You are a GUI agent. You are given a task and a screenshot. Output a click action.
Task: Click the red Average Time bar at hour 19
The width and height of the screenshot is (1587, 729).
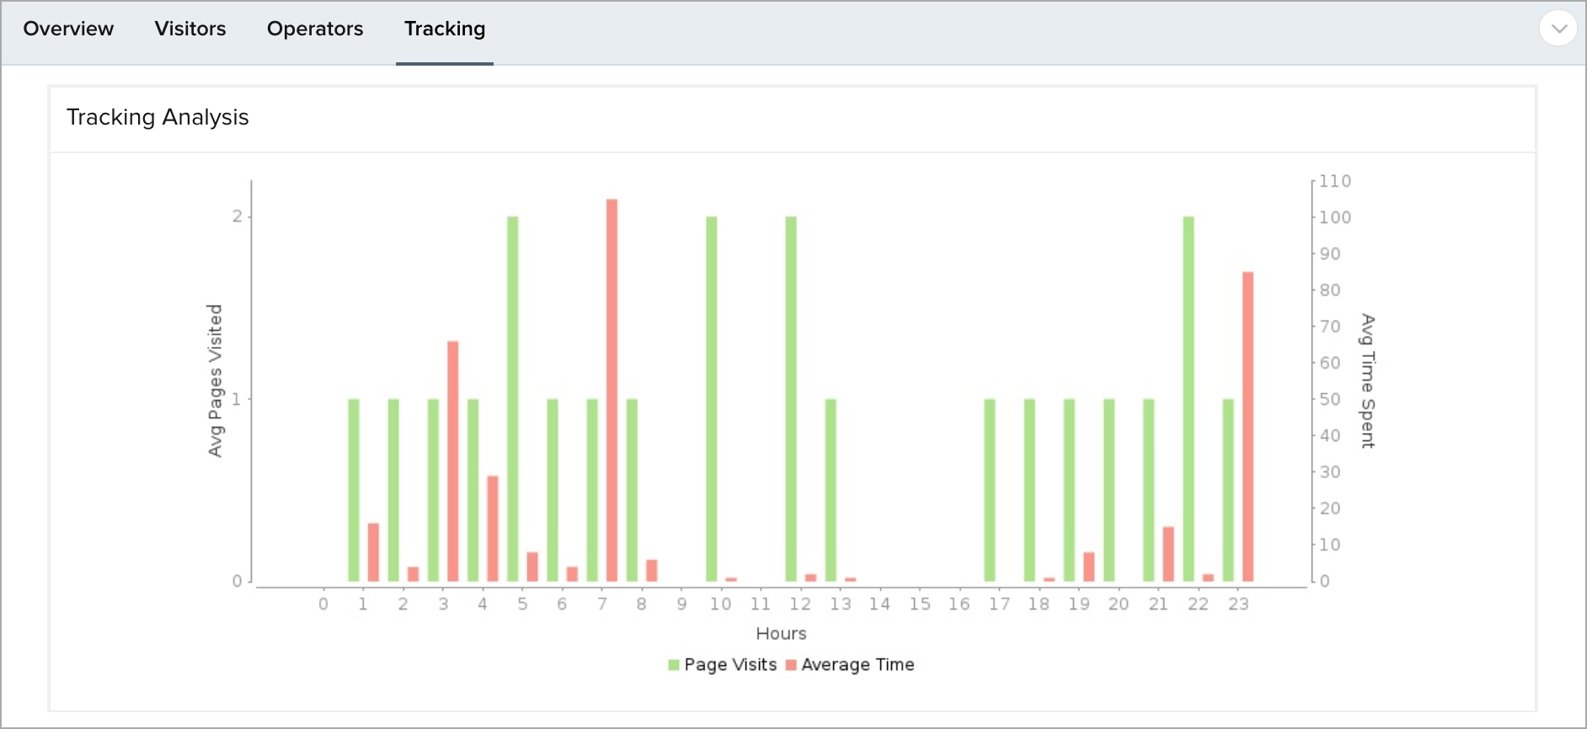[x=1088, y=567]
